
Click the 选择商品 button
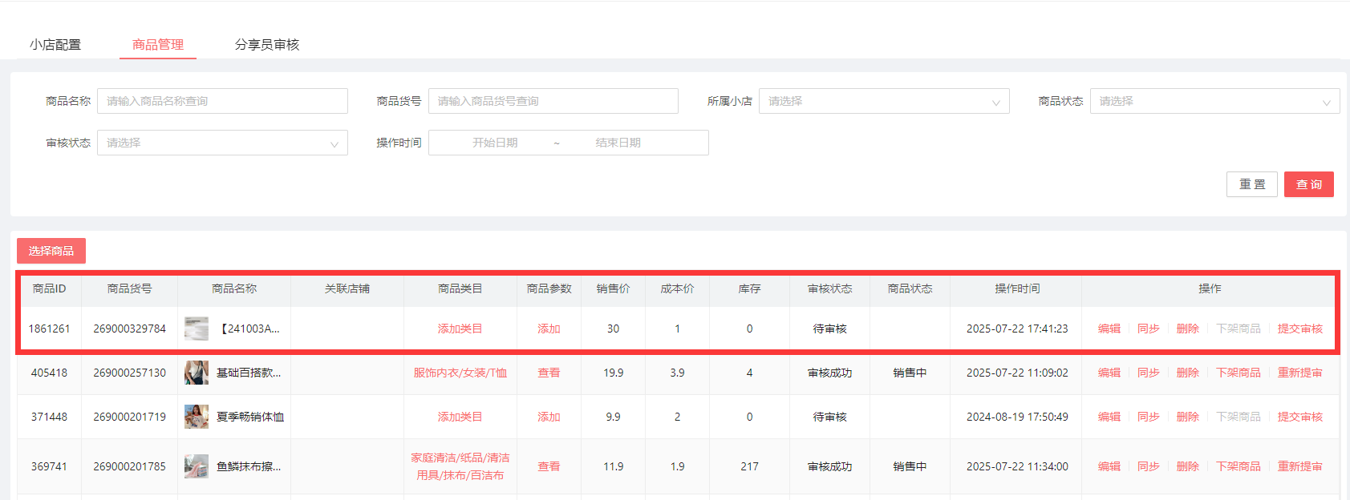click(51, 251)
